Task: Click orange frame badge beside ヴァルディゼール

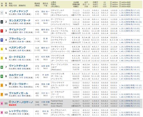Action: point(2,94)
